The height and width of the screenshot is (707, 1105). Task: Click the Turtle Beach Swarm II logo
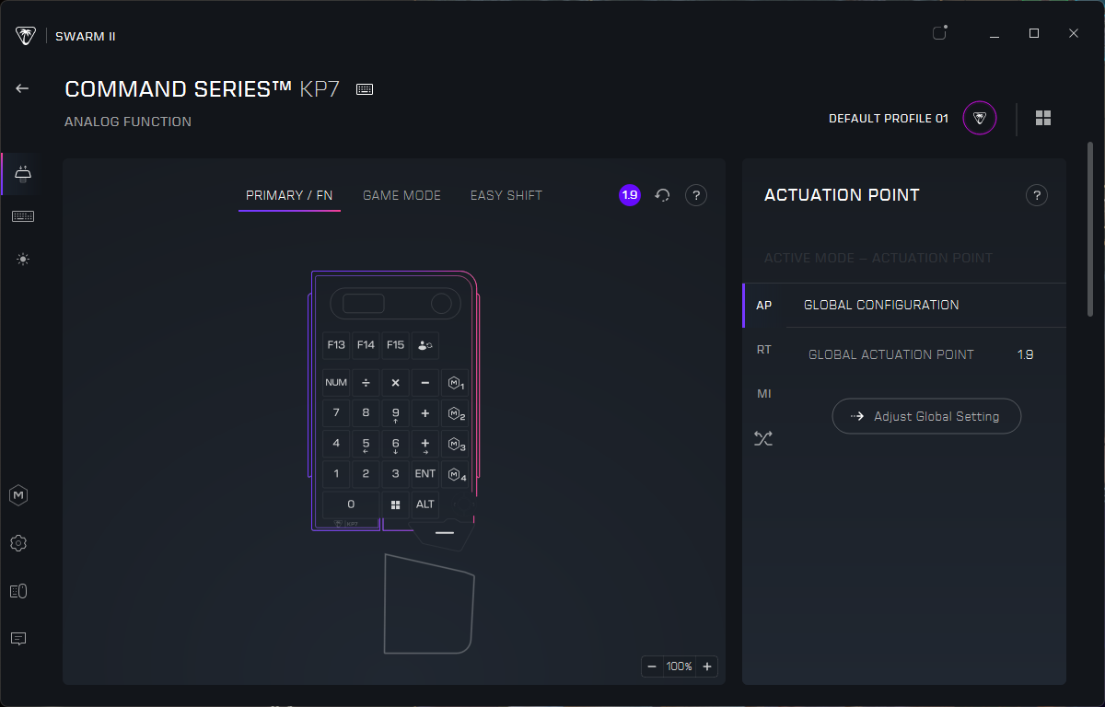point(26,36)
